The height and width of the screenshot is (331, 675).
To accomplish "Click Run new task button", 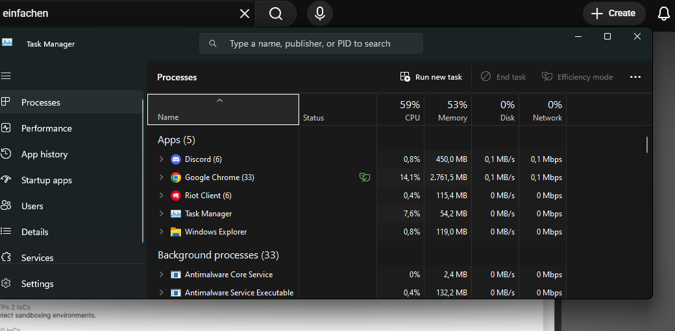I will [431, 77].
